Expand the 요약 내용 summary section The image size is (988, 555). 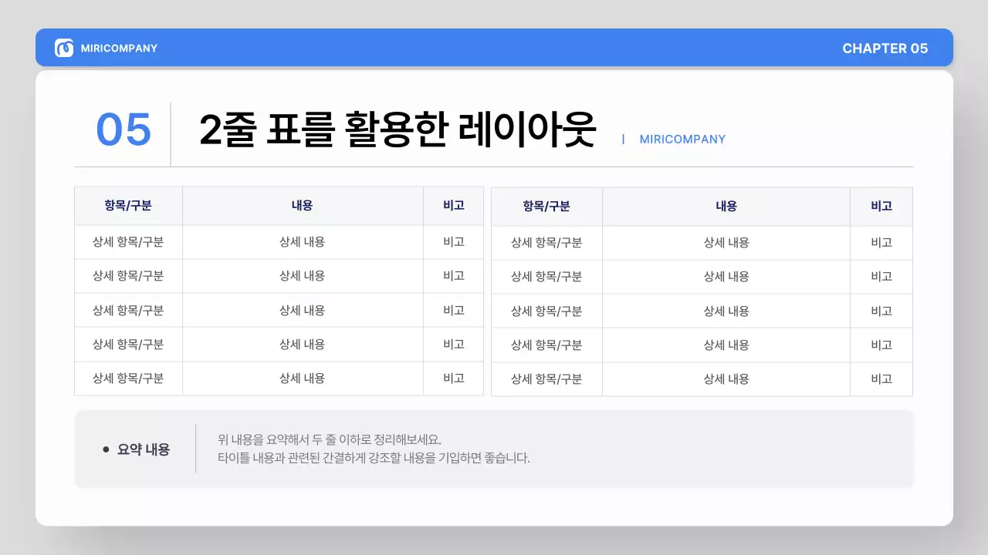point(144,449)
